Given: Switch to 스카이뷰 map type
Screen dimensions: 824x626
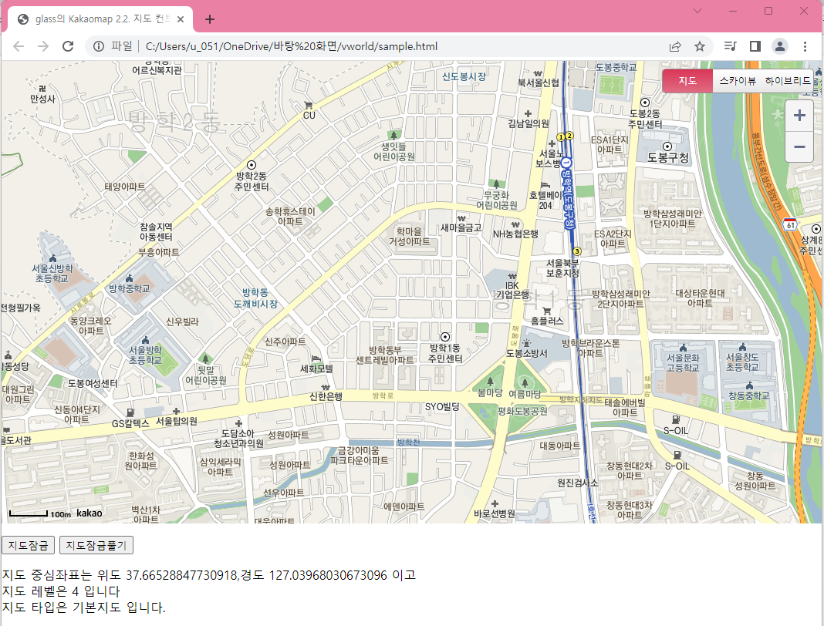Looking at the screenshot, I should click(x=738, y=81).
